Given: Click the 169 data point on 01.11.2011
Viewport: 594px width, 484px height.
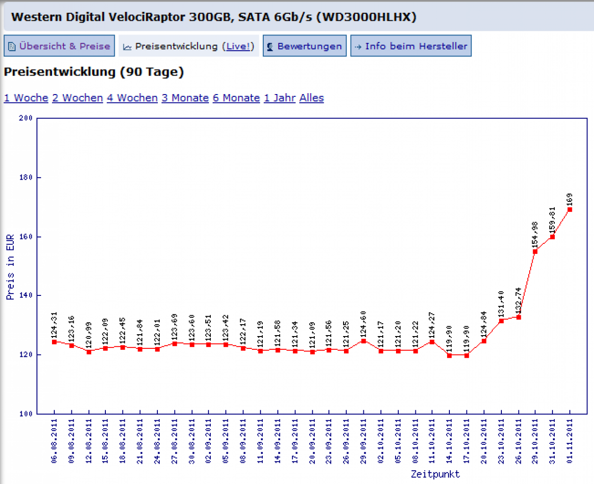Looking at the screenshot, I should [569, 209].
